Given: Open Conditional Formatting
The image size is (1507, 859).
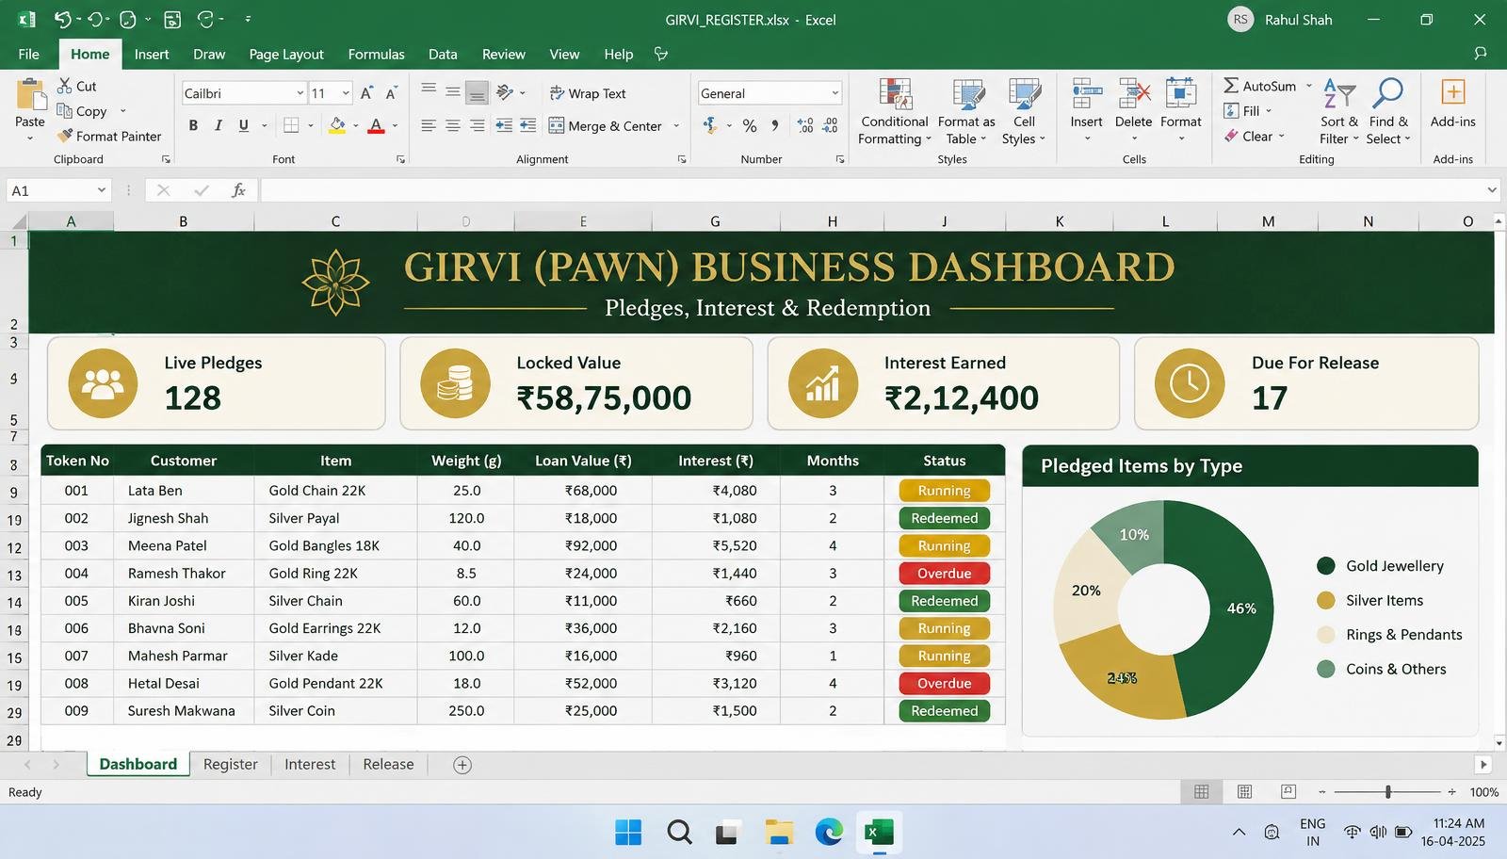Looking at the screenshot, I should point(895,112).
